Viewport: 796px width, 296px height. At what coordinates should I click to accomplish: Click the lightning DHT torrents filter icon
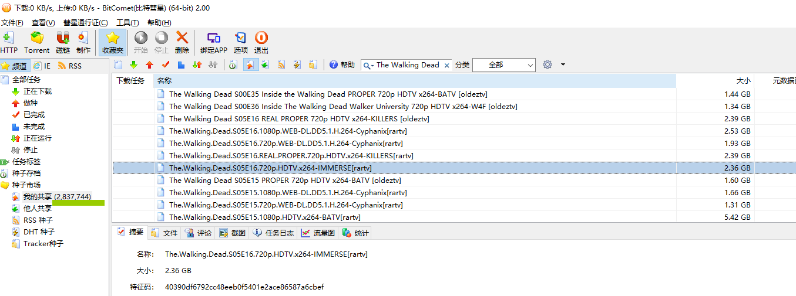coord(297,64)
